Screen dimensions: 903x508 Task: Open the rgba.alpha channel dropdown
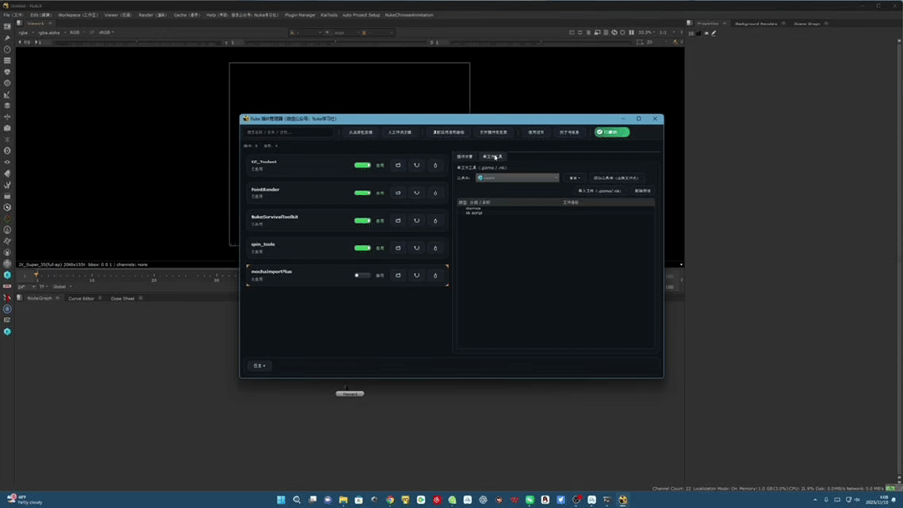[52, 33]
